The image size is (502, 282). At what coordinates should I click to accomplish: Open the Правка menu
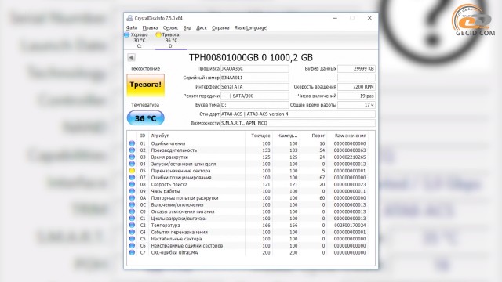[150, 28]
